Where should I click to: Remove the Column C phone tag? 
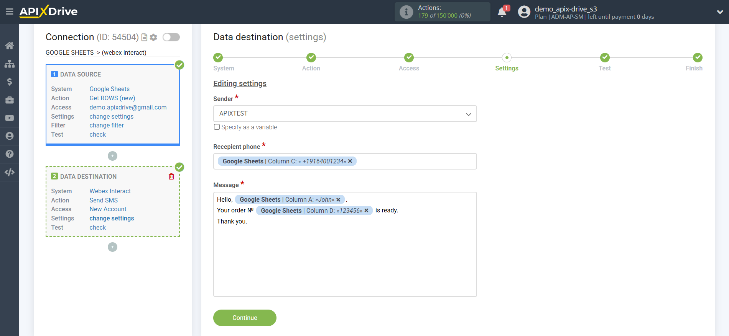tap(350, 161)
